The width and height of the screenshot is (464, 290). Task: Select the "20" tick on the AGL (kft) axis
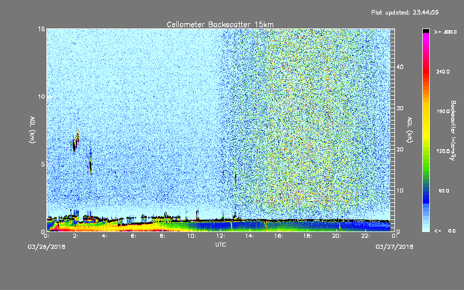400,150
